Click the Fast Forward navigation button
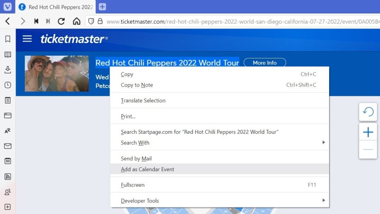380x214 pixels. [48, 21]
